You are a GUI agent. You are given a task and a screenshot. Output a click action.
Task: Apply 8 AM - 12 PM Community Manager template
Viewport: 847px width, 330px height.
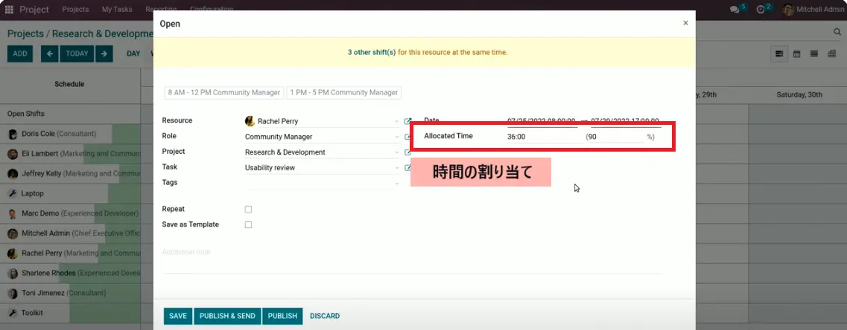pos(224,92)
